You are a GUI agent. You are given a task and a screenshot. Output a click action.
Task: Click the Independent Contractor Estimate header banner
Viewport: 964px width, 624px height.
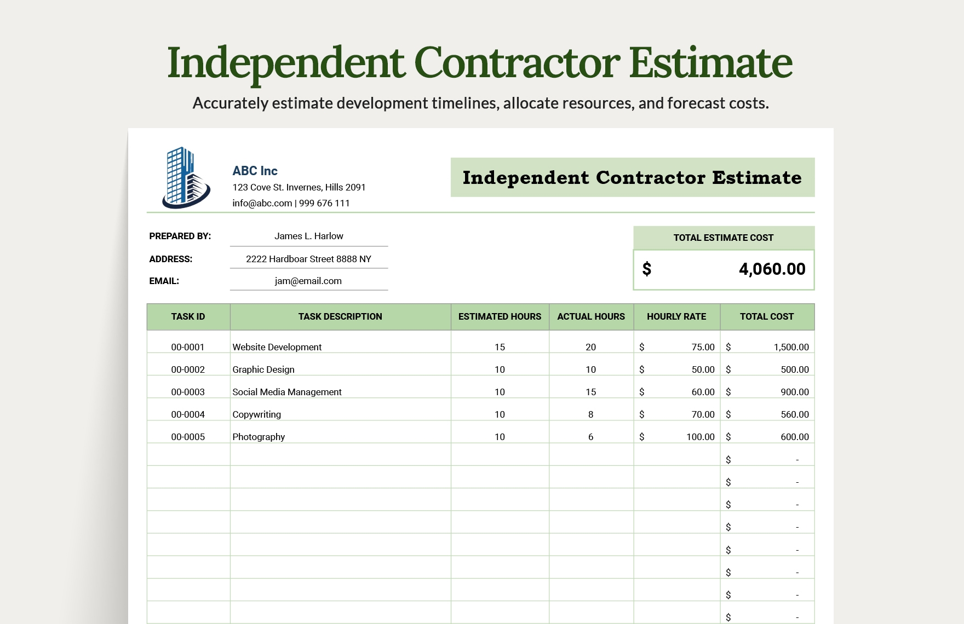632,177
